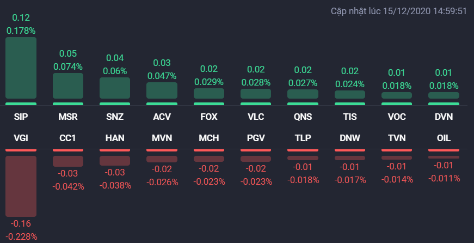Select the MSR ticker label
The height and width of the screenshot is (243, 474).
[68, 117]
